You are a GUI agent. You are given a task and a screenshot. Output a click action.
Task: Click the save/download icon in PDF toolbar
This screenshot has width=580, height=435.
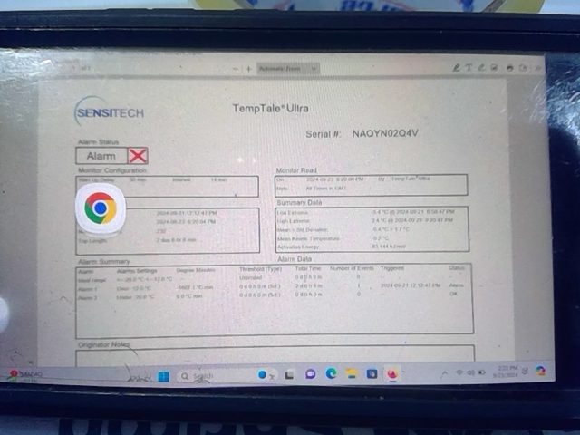coord(523,68)
